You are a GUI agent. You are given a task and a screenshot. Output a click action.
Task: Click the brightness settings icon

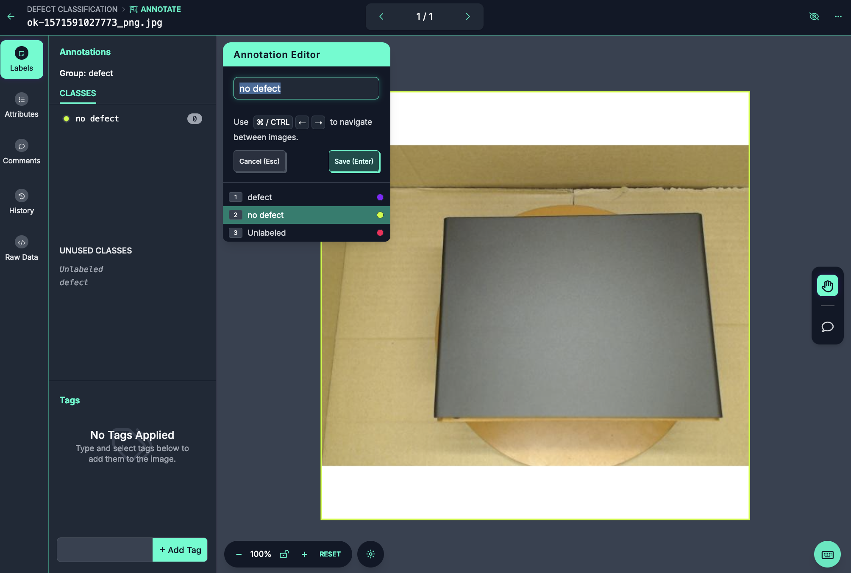click(370, 554)
